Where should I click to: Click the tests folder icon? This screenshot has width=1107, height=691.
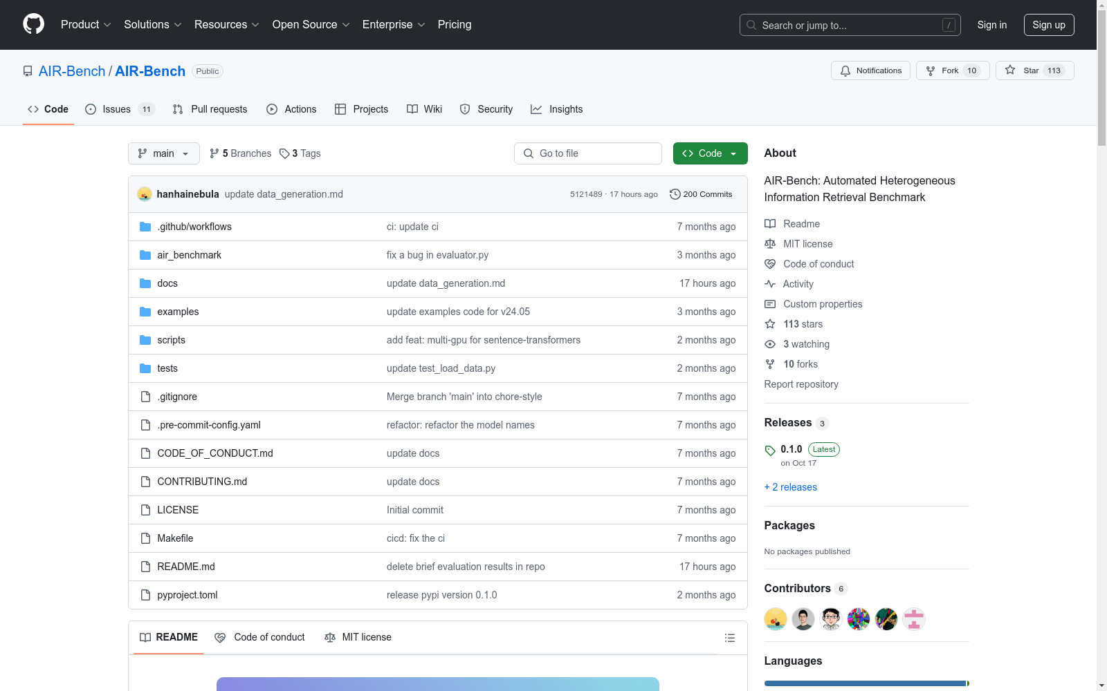(145, 368)
